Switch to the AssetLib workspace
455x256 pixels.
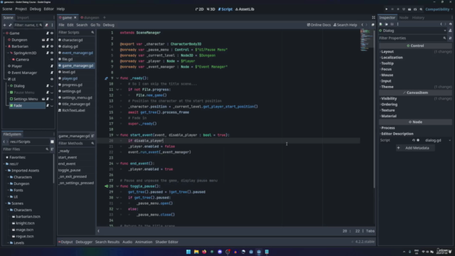pos(245,9)
